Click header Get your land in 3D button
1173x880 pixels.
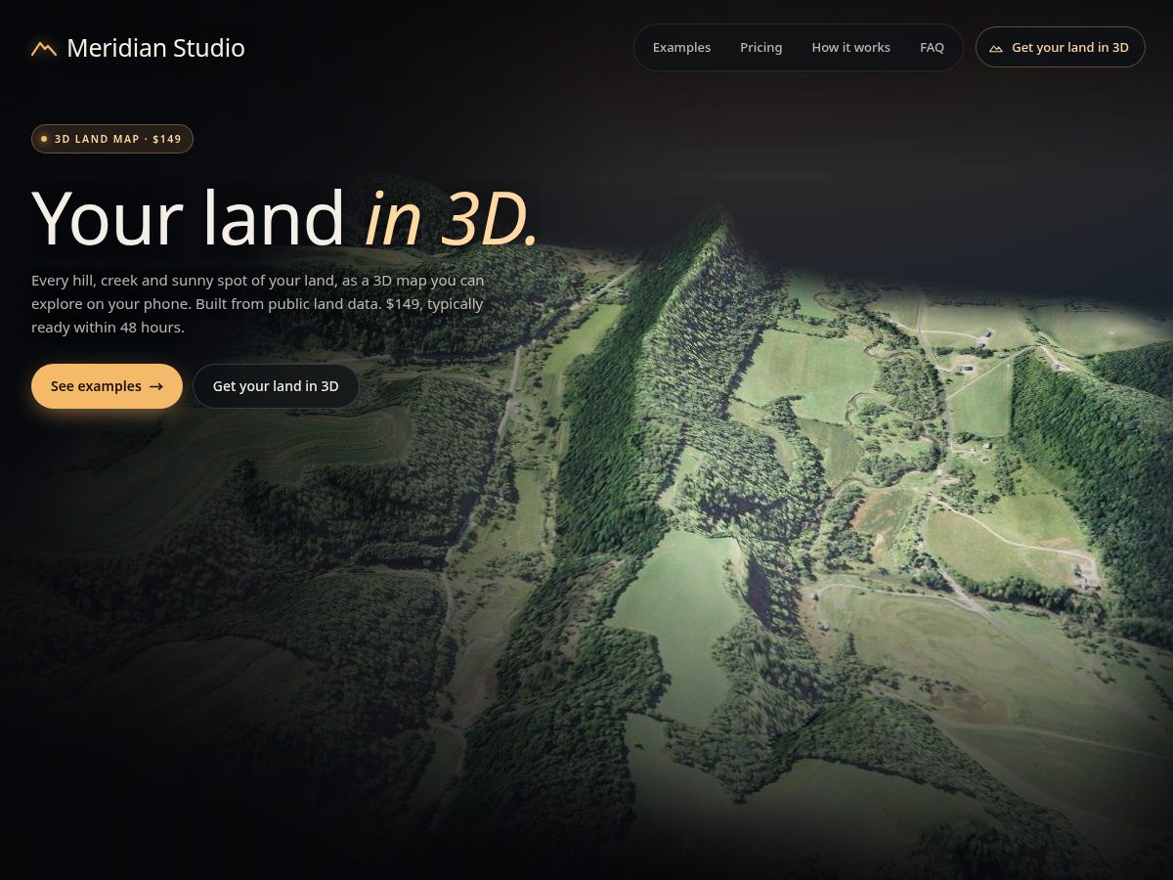click(1060, 47)
